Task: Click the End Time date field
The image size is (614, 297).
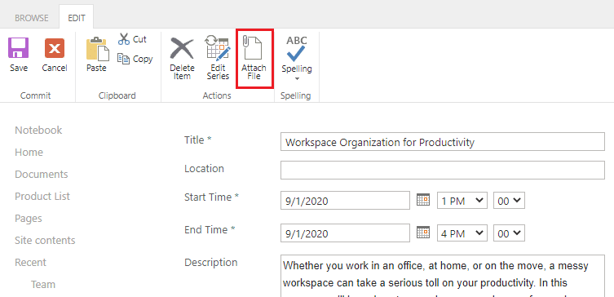Action: (345, 233)
